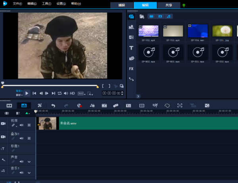
Task: Click the HD preview button
Action: pyautogui.click(x=73, y=93)
